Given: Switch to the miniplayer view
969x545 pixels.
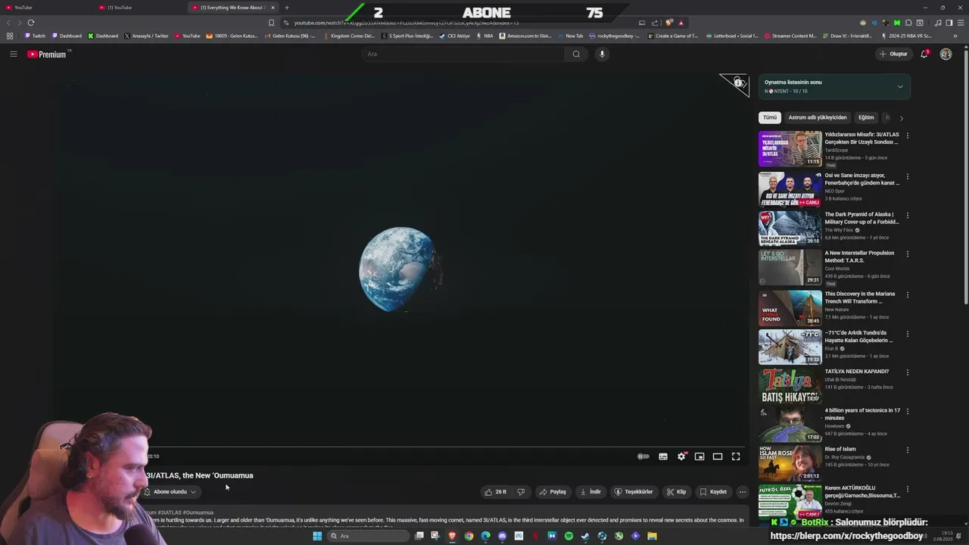Looking at the screenshot, I should [x=699, y=456].
